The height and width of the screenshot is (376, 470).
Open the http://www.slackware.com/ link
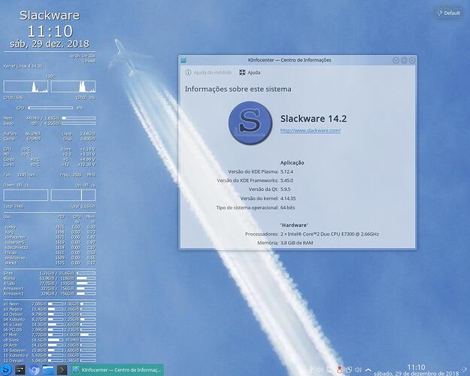[311, 130]
